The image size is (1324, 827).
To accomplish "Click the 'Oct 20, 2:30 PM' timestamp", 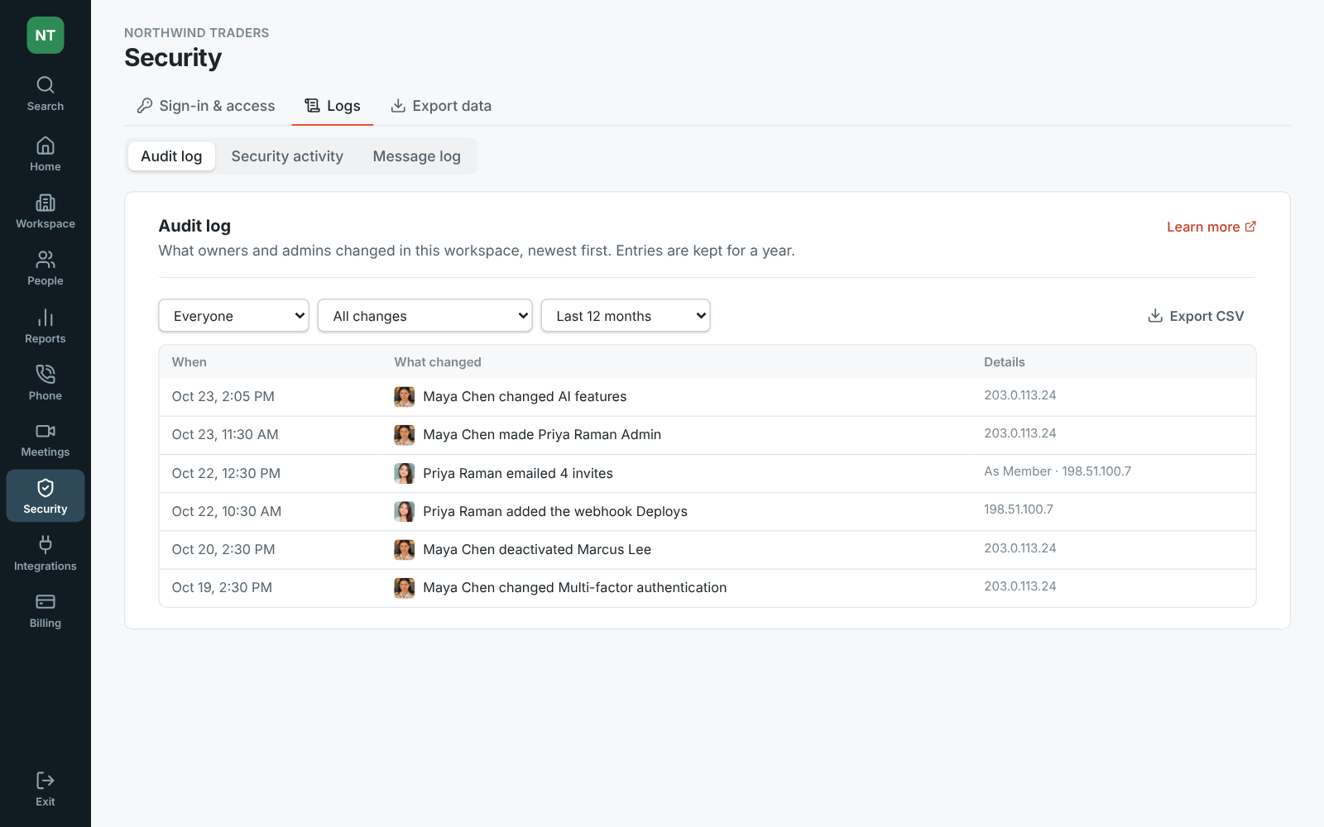I will 223,550.
